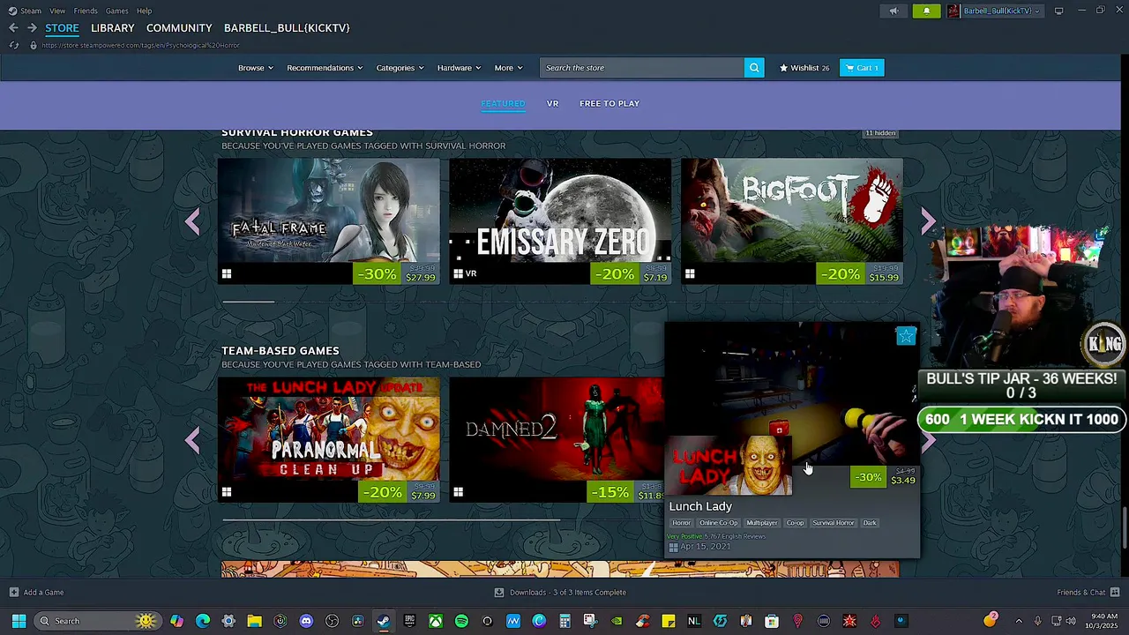Open the Paranormal Clean Up capsule
This screenshot has width=1129, height=635.
click(x=329, y=440)
